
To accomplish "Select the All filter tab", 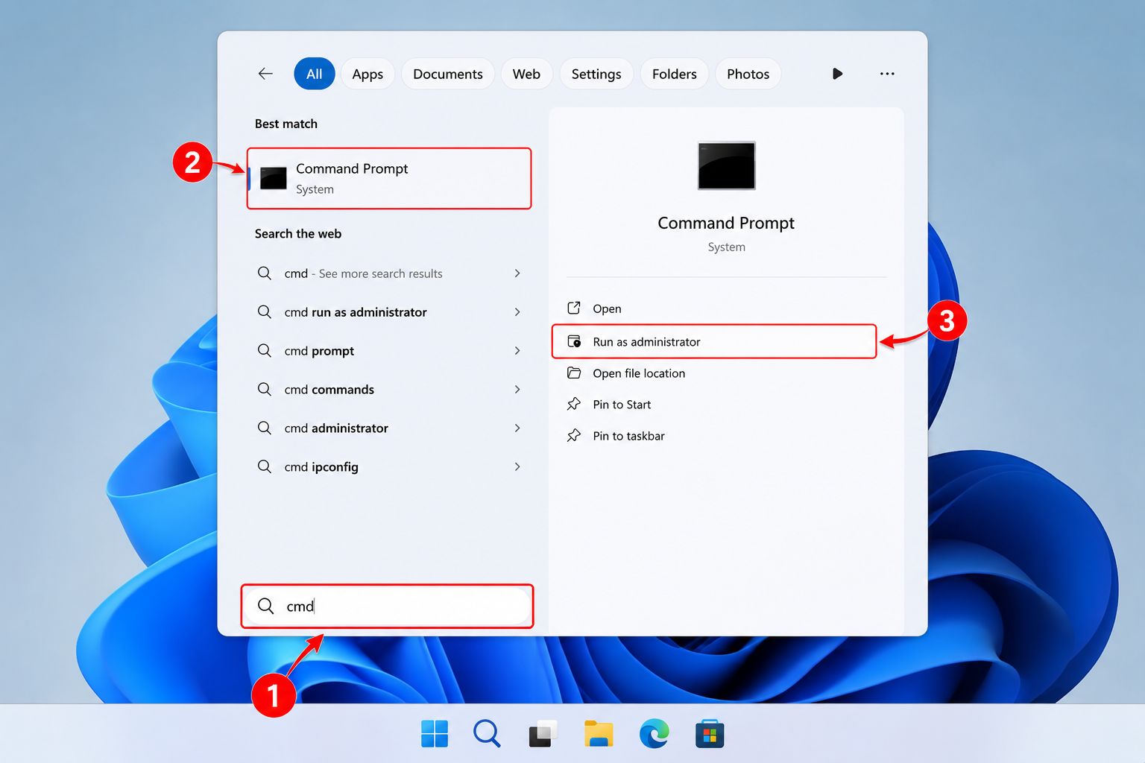I will pos(315,74).
